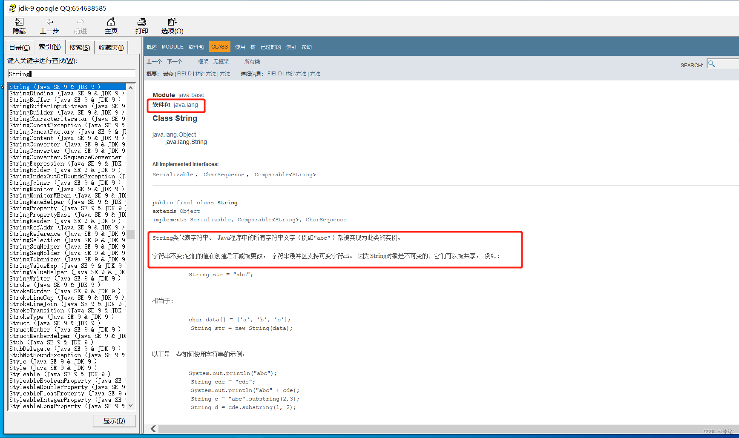
Task: Select 使用 in the navigation bar
Action: (240, 47)
